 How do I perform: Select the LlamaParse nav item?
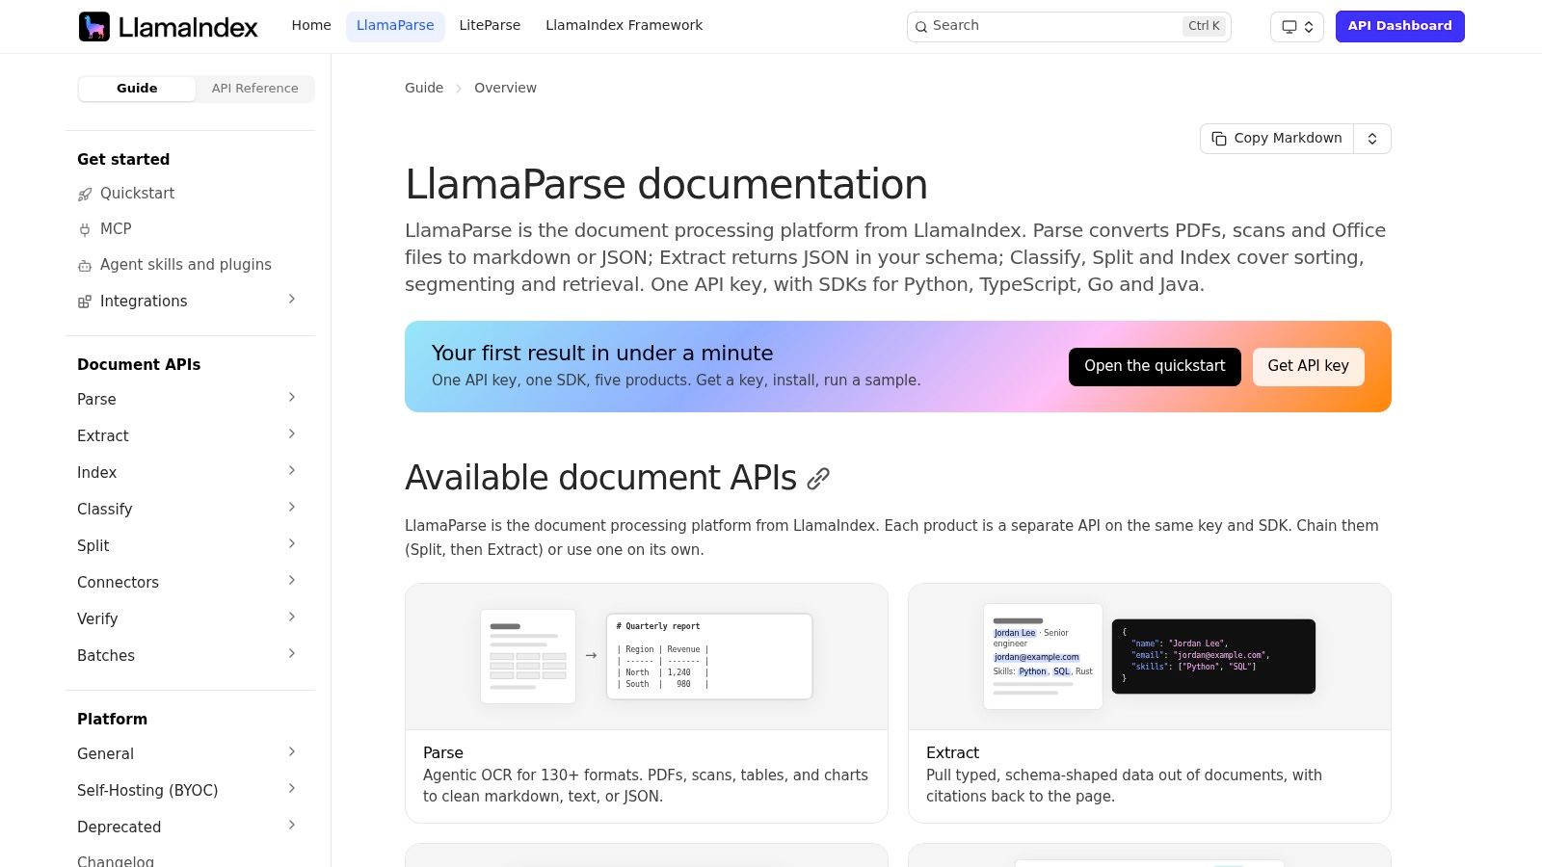pyautogui.click(x=395, y=26)
